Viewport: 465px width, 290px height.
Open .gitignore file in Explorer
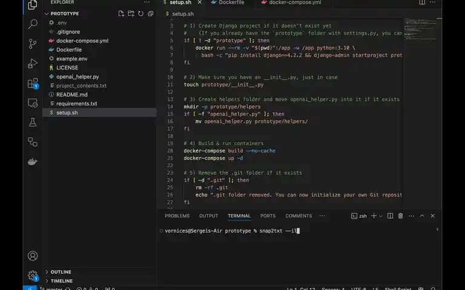100,31
